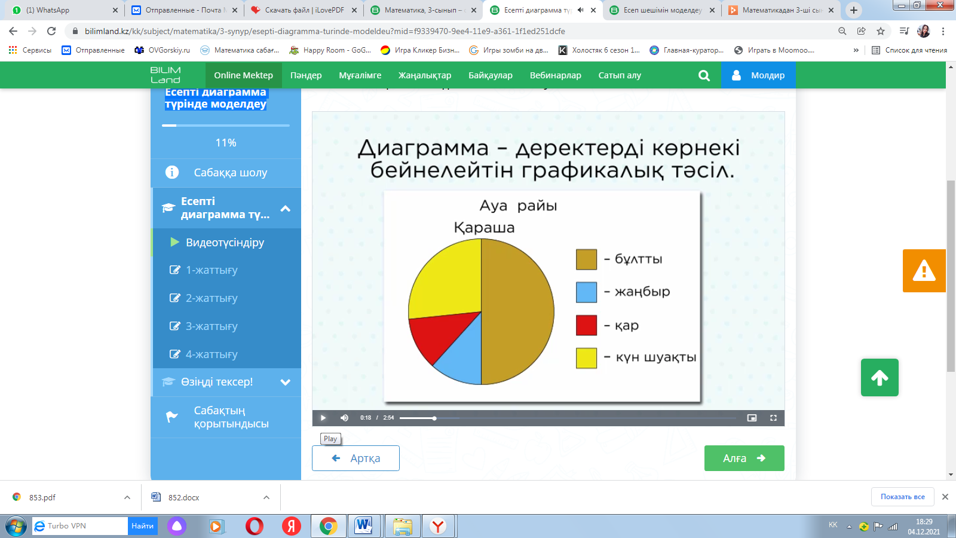Click the Артқа back button
The height and width of the screenshot is (538, 956).
356,458
